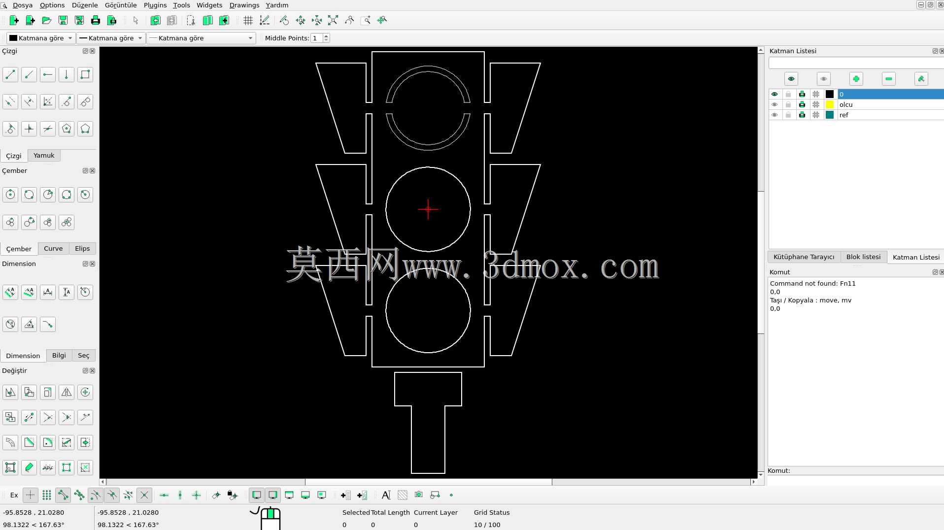The height and width of the screenshot is (530, 944).
Task: Click teal color swatch of layer ref
Action: click(x=830, y=115)
